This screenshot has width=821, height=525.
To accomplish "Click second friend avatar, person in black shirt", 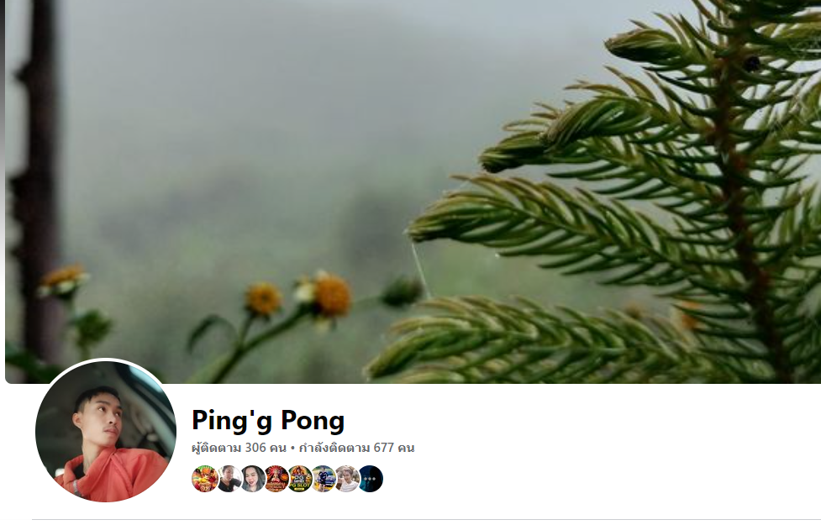I will pyautogui.click(x=229, y=479).
